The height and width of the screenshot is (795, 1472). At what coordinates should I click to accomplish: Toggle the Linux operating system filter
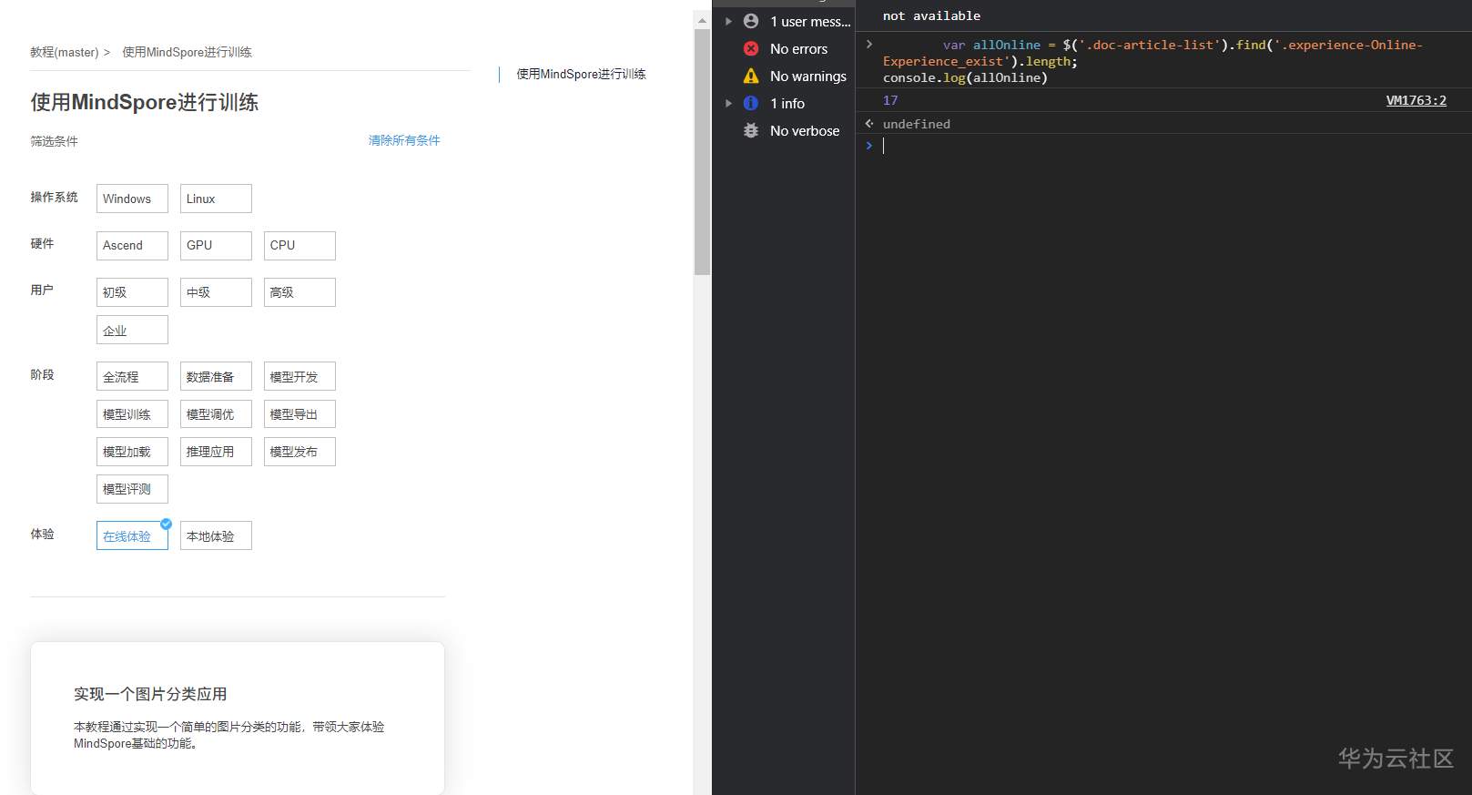coord(216,199)
